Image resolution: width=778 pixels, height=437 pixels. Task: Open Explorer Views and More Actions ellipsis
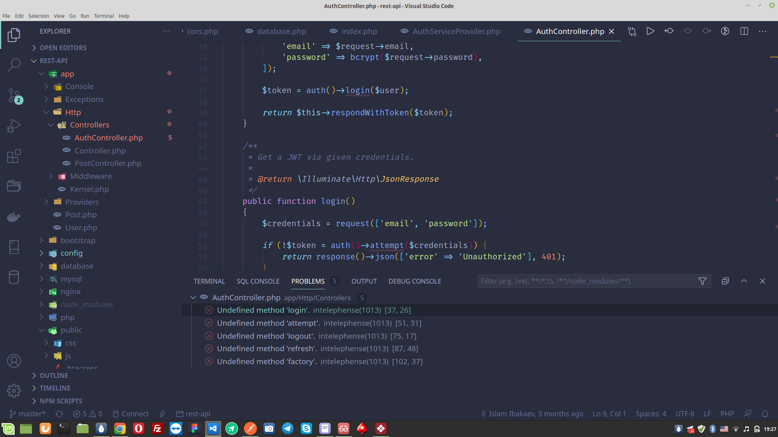pos(166,31)
